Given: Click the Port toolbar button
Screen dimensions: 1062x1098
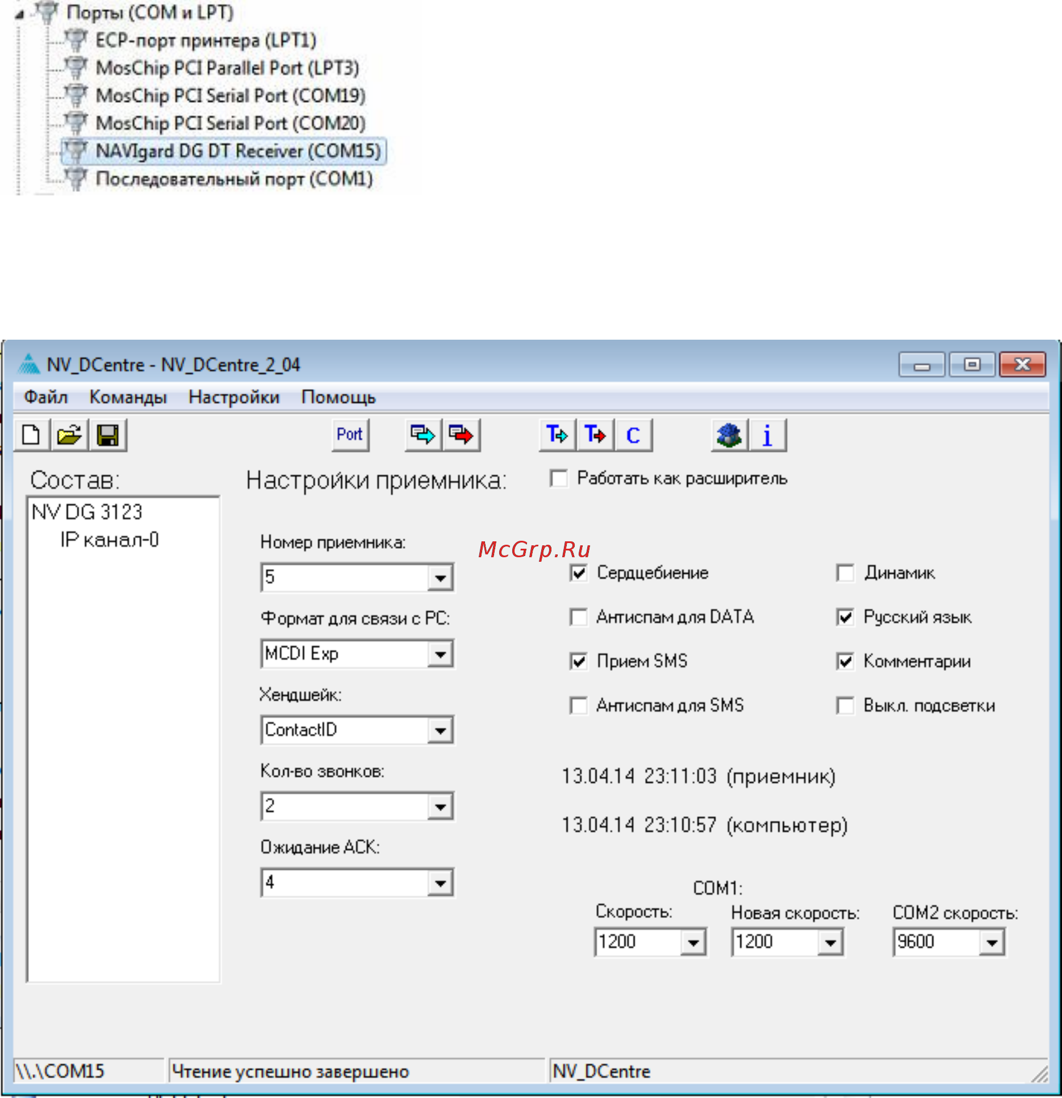Looking at the screenshot, I should click(350, 435).
